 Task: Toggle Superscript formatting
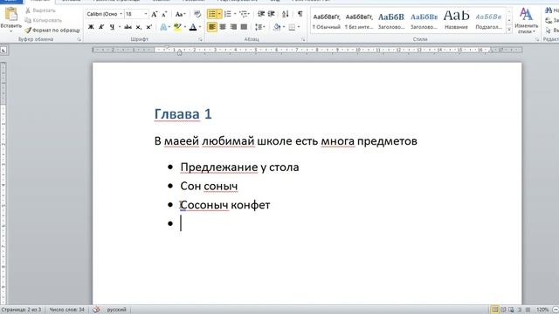(149, 27)
